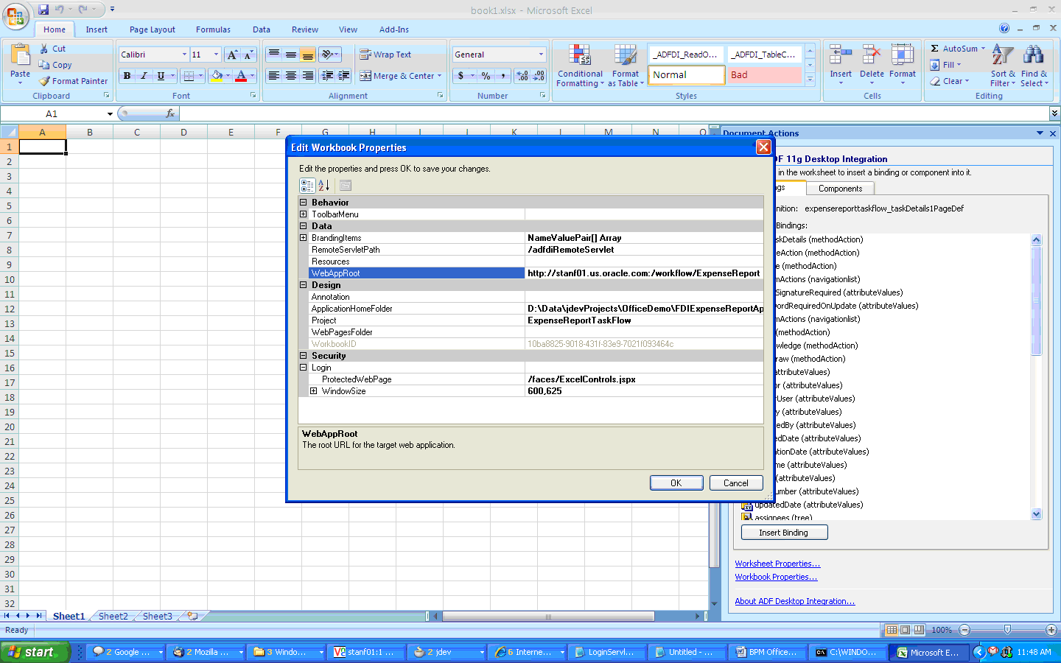Toggle Underline formatting
1061x663 pixels.
(x=161, y=75)
